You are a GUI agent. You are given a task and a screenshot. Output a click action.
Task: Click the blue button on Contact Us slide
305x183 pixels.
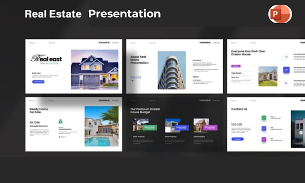(238, 139)
